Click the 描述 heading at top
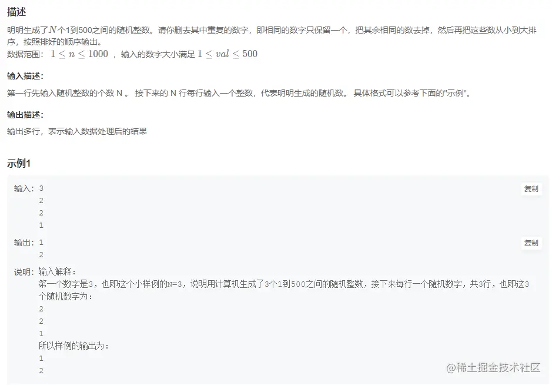Image resolution: width=552 pixels, height=385 pixels. (16, 12)
